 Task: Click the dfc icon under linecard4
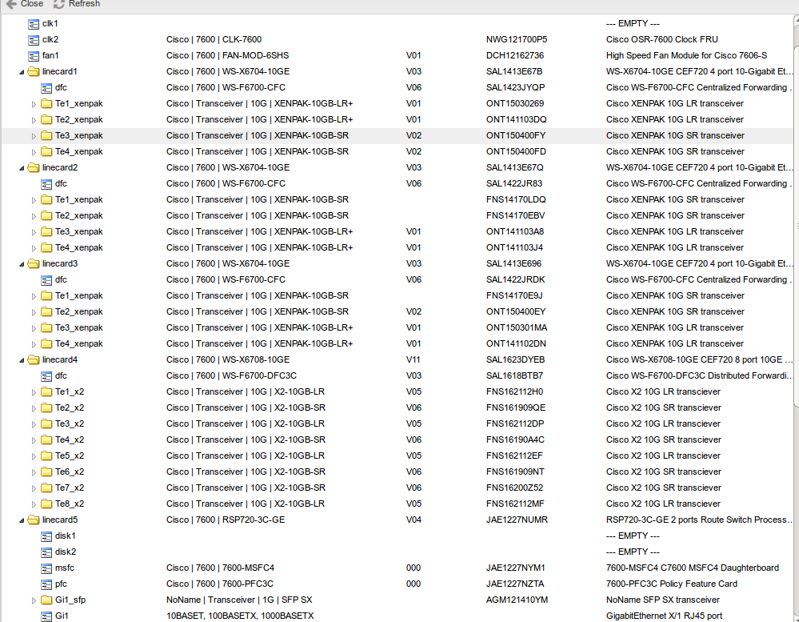46,376
